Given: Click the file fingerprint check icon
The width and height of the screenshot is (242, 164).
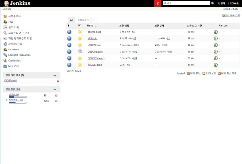Looking at the screenshot, I should (x=5, y=38).
